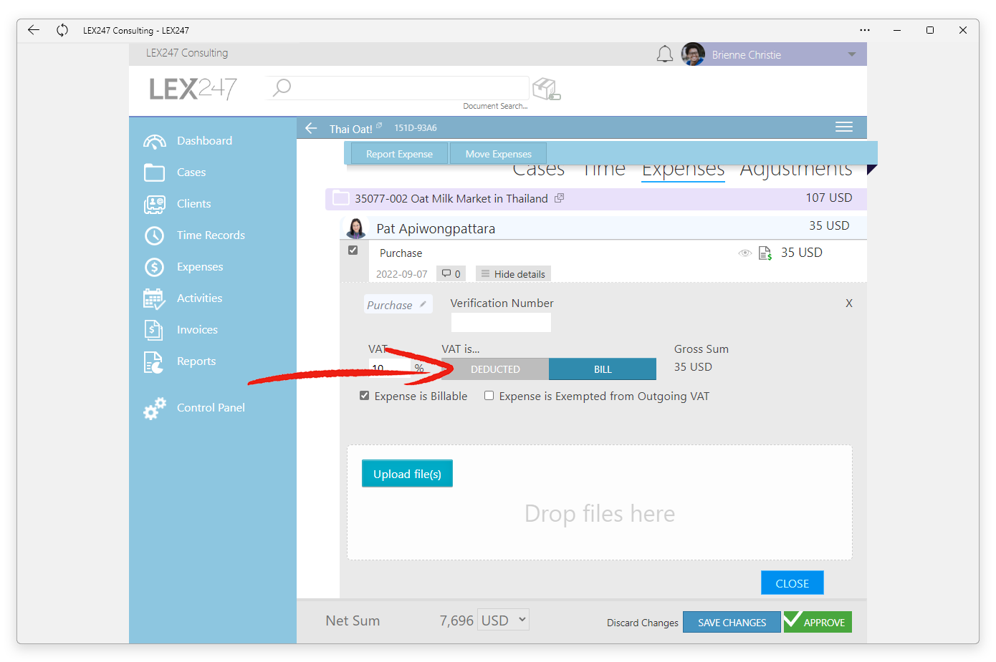Toggle the Purchase expense row checkbox
This screenshot has width=996, height=662.
click(353, 250)
